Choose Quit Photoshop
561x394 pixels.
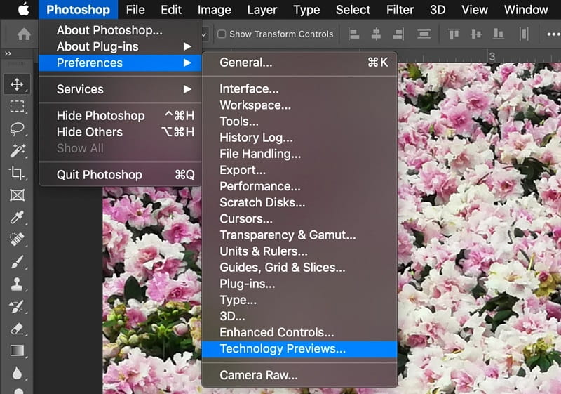[x=120, y=175]
